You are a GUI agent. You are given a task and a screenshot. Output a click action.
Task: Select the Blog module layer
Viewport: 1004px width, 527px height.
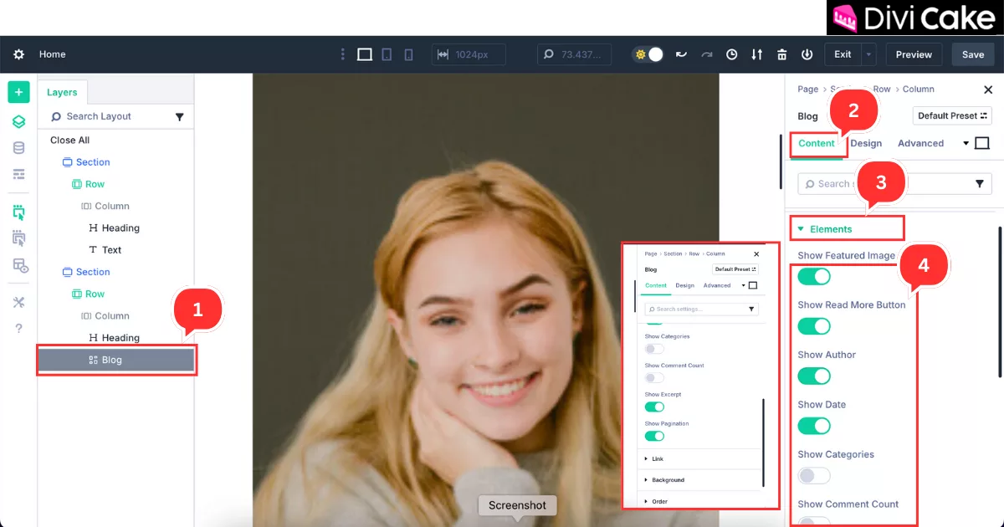pos(116,360)
